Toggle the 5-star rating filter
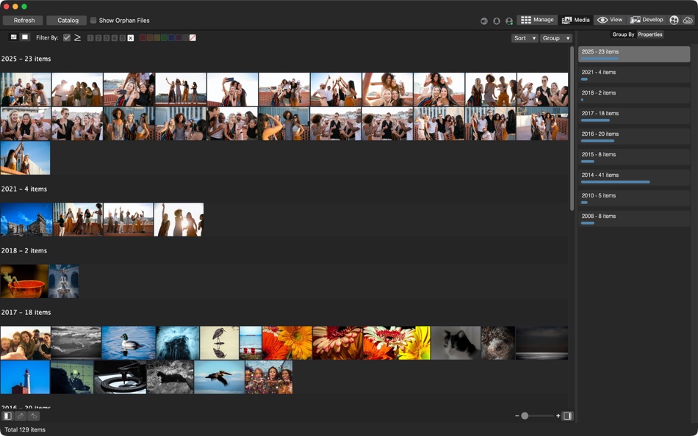This screenshot has height=436, width=698. (122, 37)
